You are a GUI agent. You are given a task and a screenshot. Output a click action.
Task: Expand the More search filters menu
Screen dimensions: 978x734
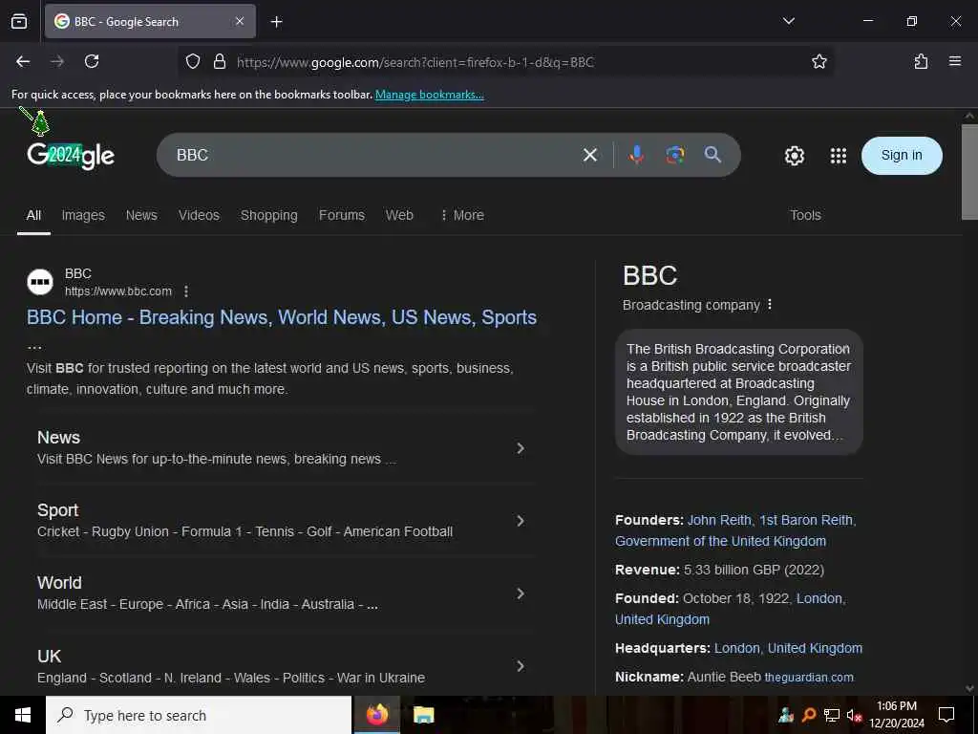(462, 215)
